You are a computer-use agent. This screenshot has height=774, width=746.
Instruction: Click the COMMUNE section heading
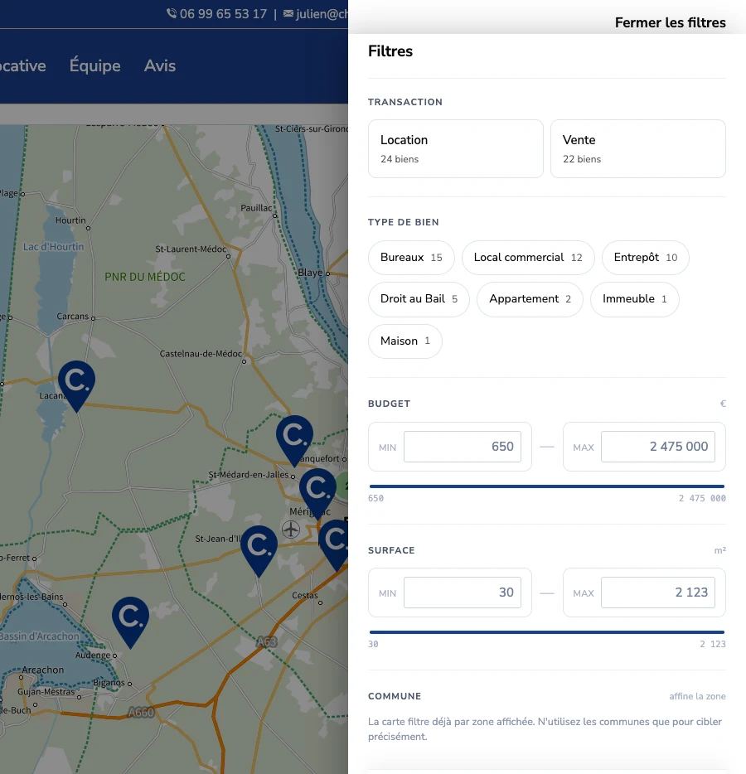tap(395, 696)
